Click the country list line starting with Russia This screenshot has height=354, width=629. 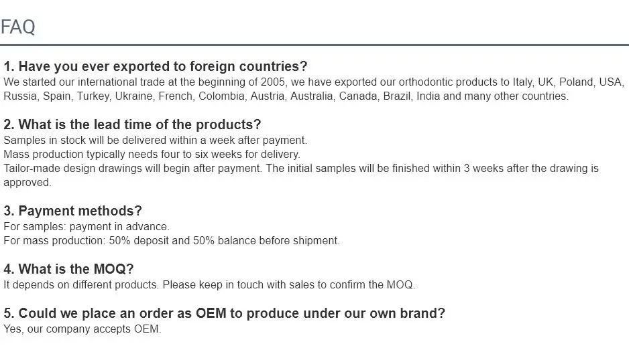click(286, 96)
